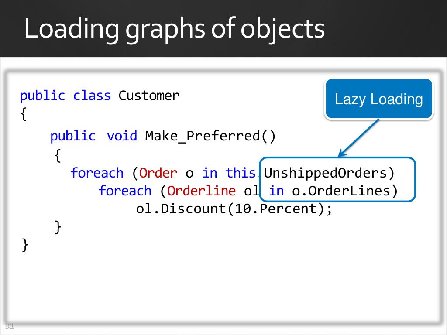Click the slide title Loading graphs of objects
Image resolution: width=447 pixels, height=335 pixels.
[x=174, y=29]
